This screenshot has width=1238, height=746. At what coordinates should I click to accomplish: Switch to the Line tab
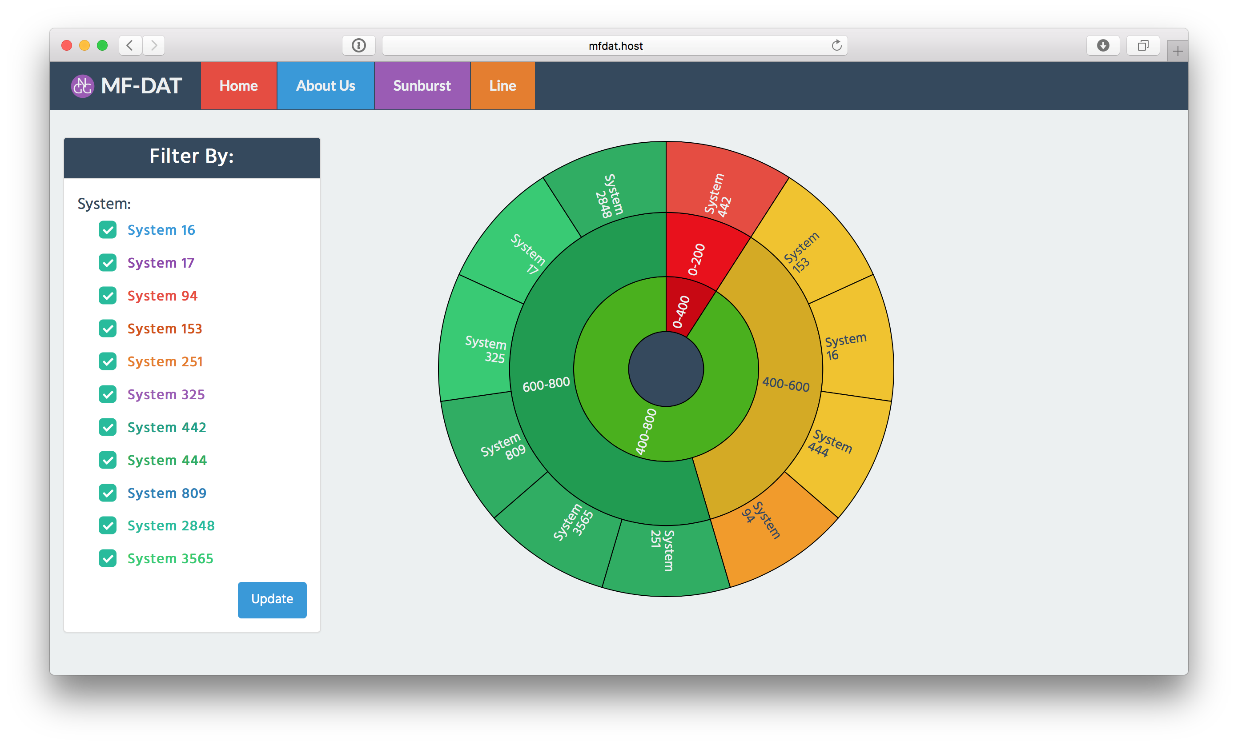coord(502,86)
